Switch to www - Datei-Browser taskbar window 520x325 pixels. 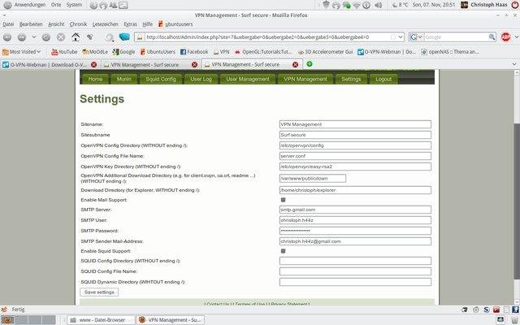click(101, 320)
